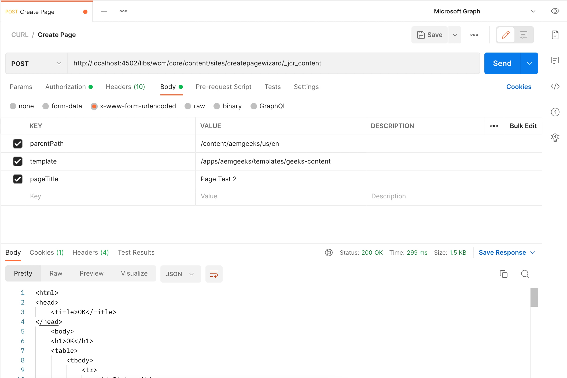
Task: Toggle line wrap icon in response toolbar
Action: coord(214,274)
